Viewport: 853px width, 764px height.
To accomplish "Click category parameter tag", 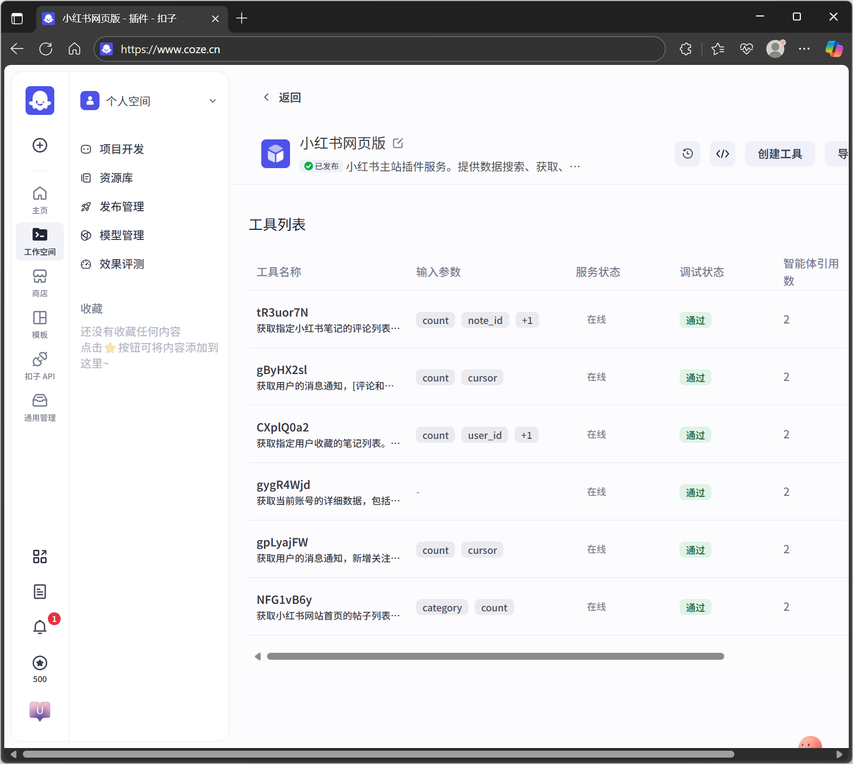I will [x=442, y=608].
